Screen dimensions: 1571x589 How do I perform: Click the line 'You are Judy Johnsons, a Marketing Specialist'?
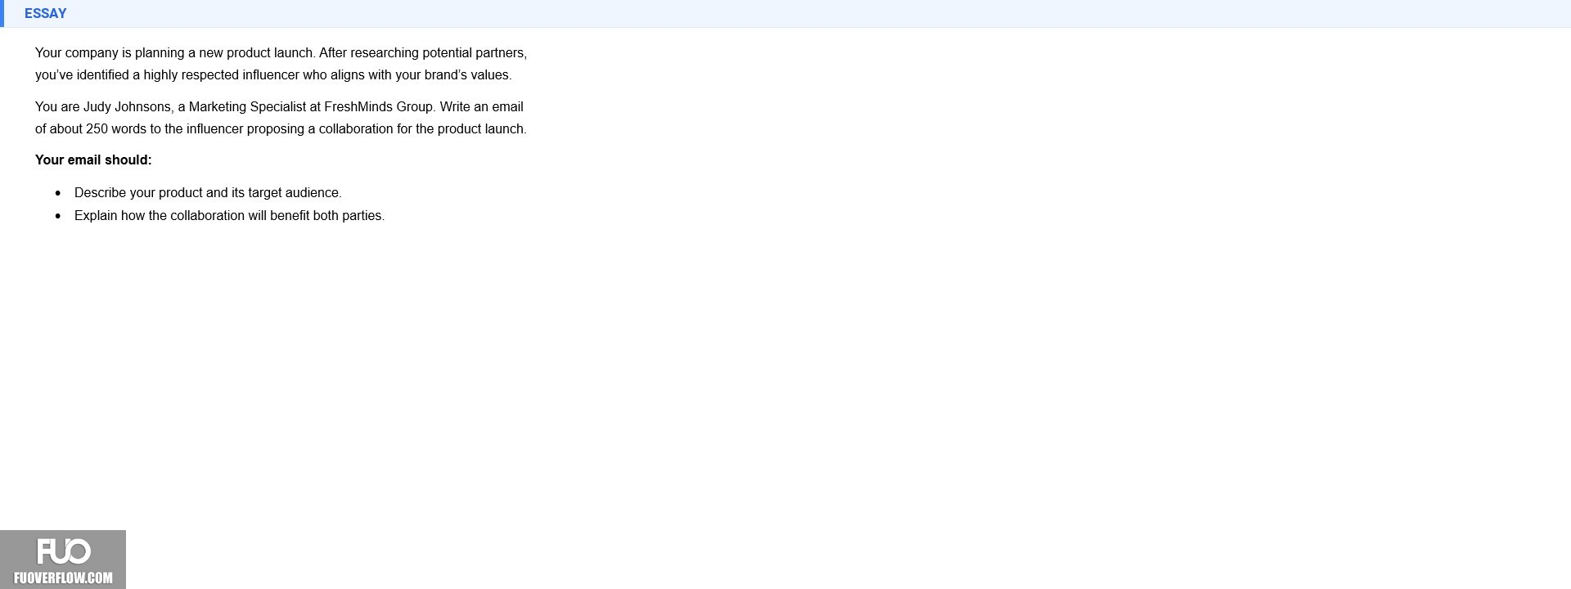click(x=279, y=106)
